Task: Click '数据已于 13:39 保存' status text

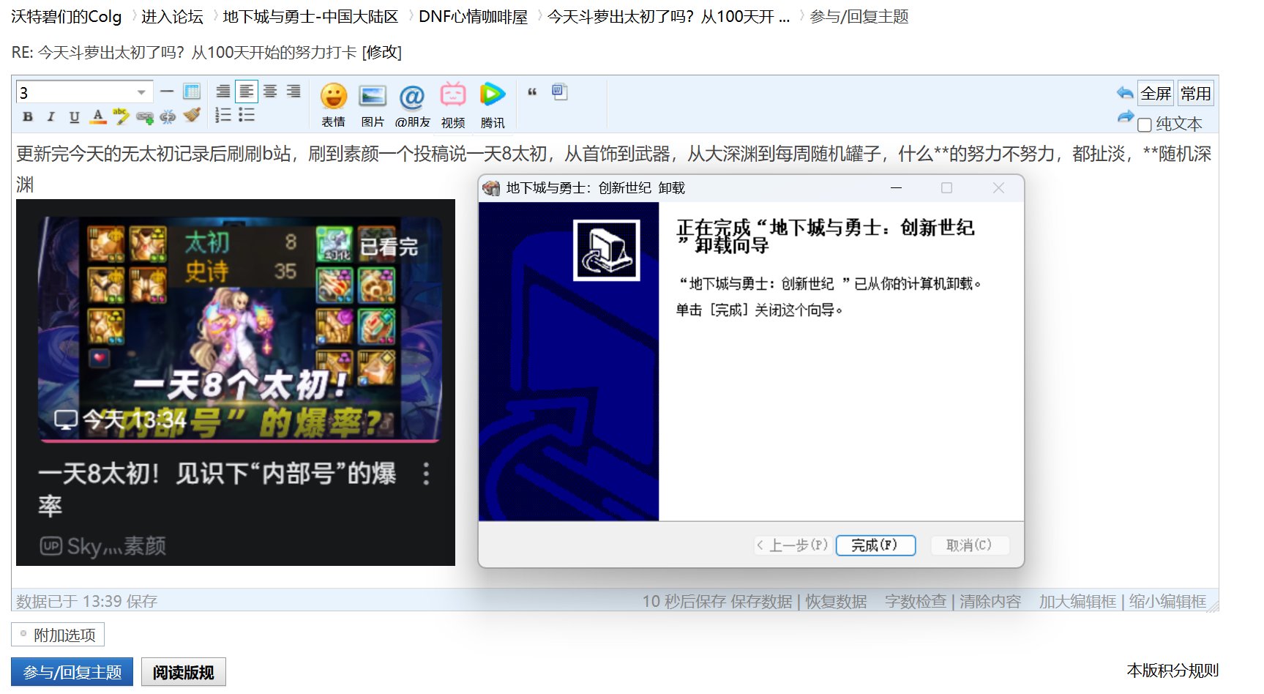Action: coord(87,601)
